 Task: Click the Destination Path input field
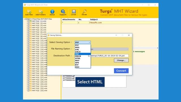coord(109,56)
